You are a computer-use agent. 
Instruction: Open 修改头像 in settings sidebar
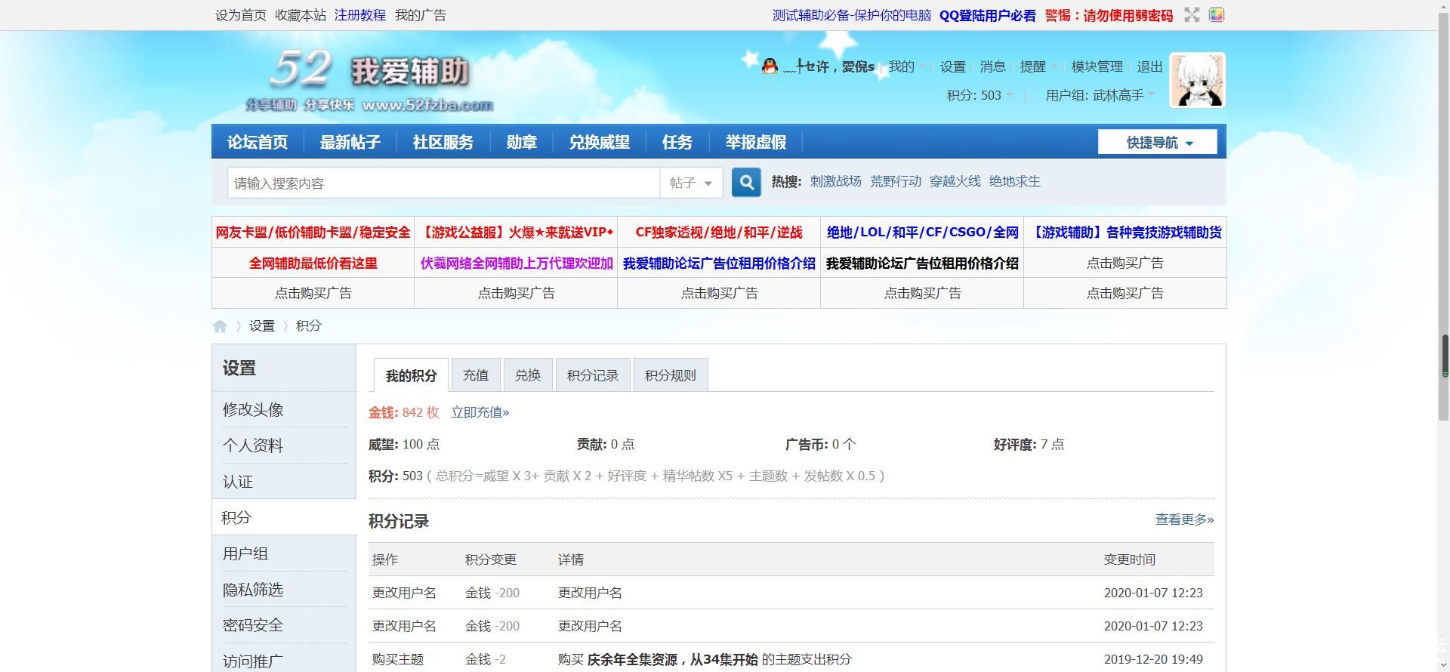pos(253,409)
